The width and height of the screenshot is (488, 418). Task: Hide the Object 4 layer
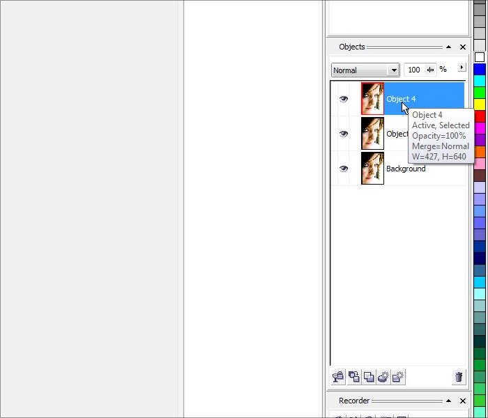tap(343, 99)
